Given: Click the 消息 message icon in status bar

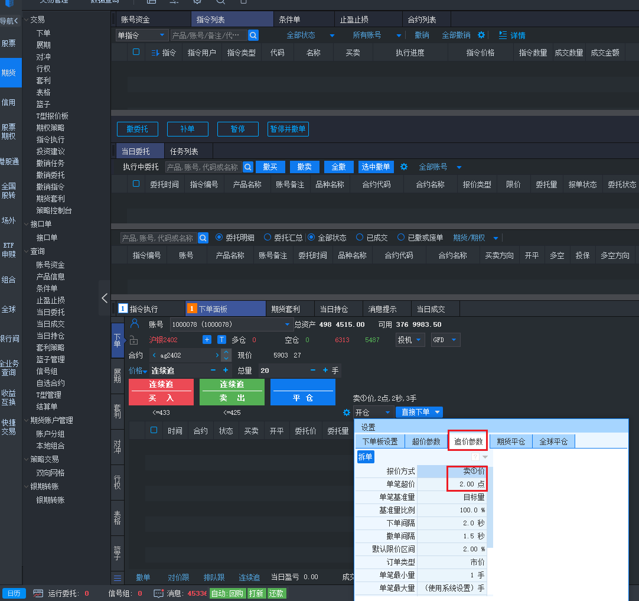Looking at the screenshot, I should (x=158, y=593).
